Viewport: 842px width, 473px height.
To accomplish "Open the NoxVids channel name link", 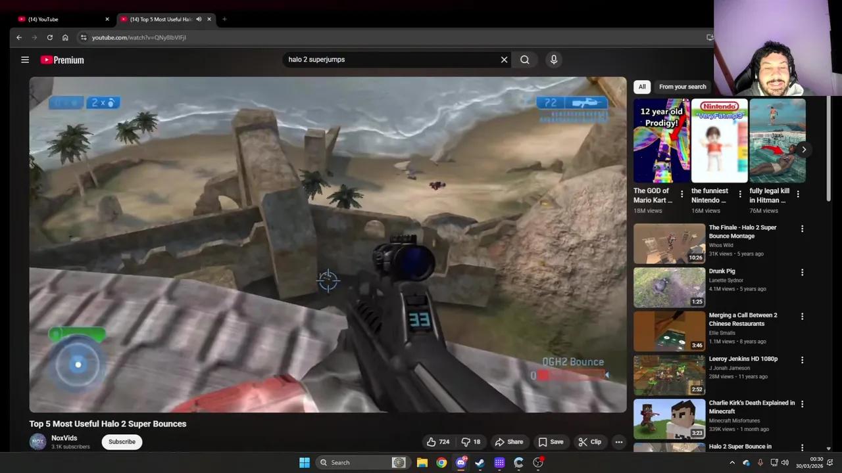I will pos(64,438).
